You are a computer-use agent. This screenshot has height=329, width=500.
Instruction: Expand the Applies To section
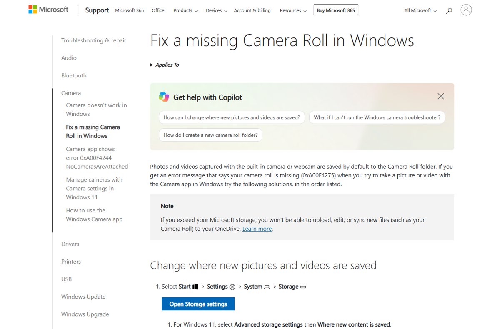click(x=165, y=65)
